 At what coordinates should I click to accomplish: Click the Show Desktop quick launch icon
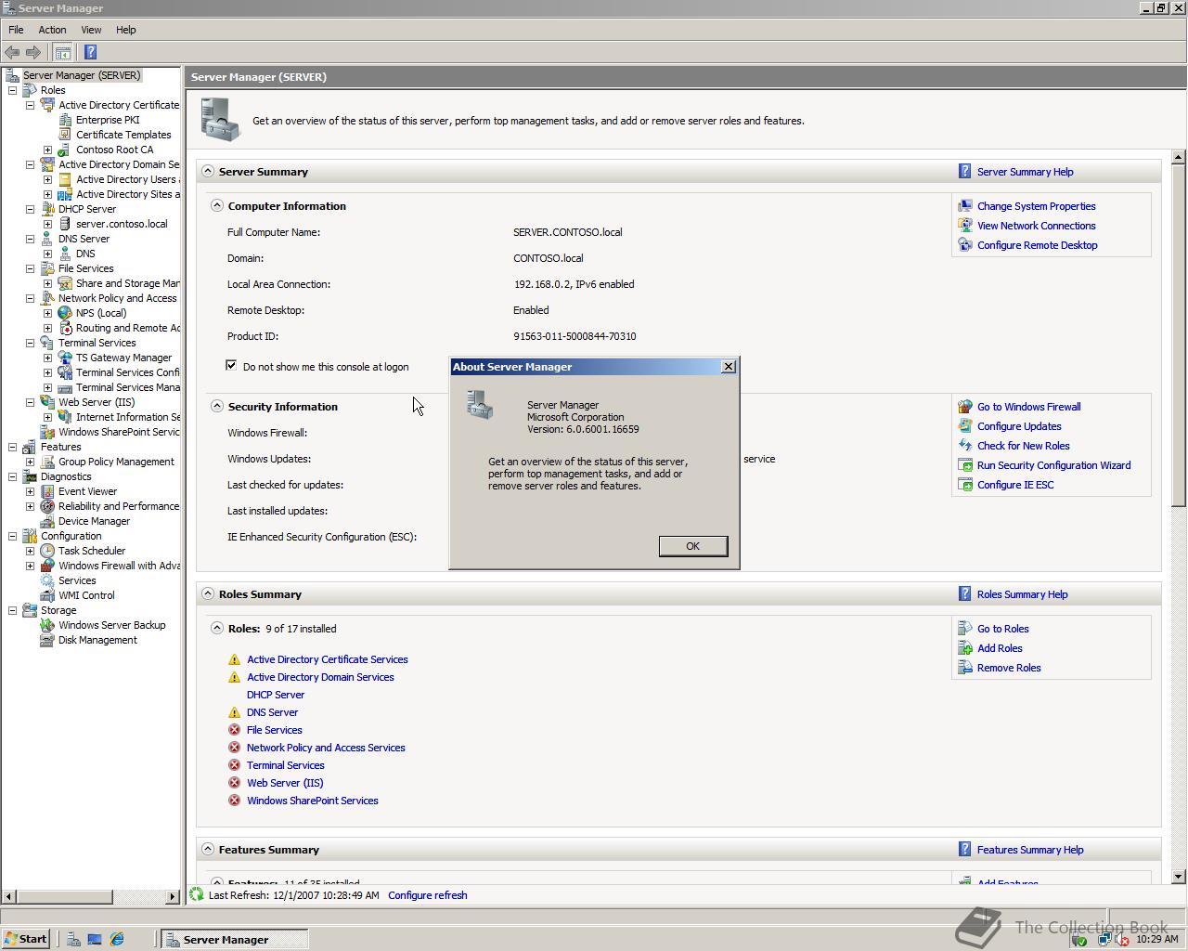[x=95, y=939]
